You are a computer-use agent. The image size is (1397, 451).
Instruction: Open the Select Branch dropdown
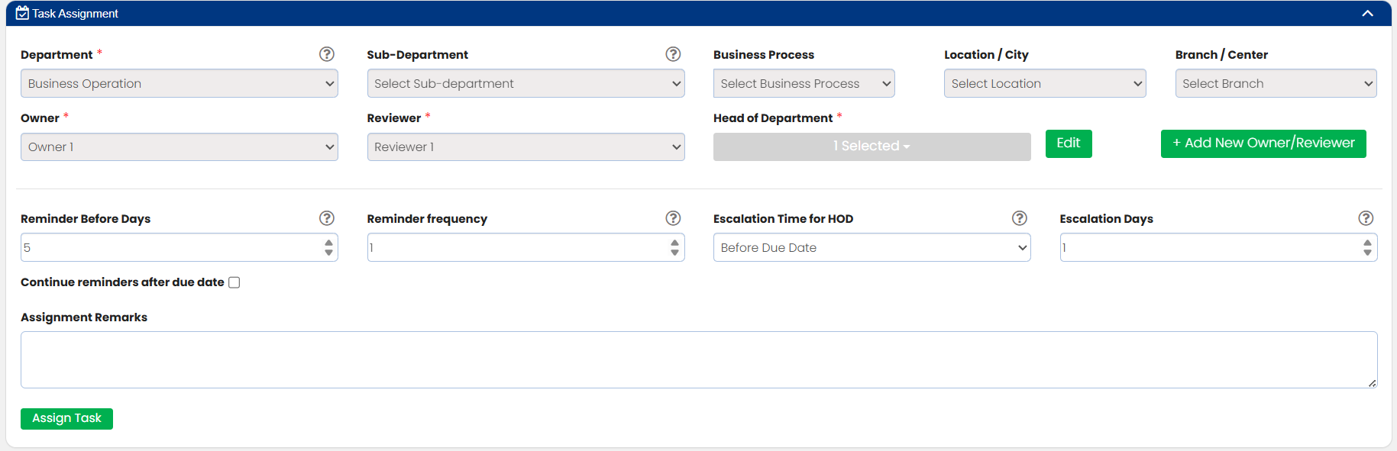point(1276,83)
